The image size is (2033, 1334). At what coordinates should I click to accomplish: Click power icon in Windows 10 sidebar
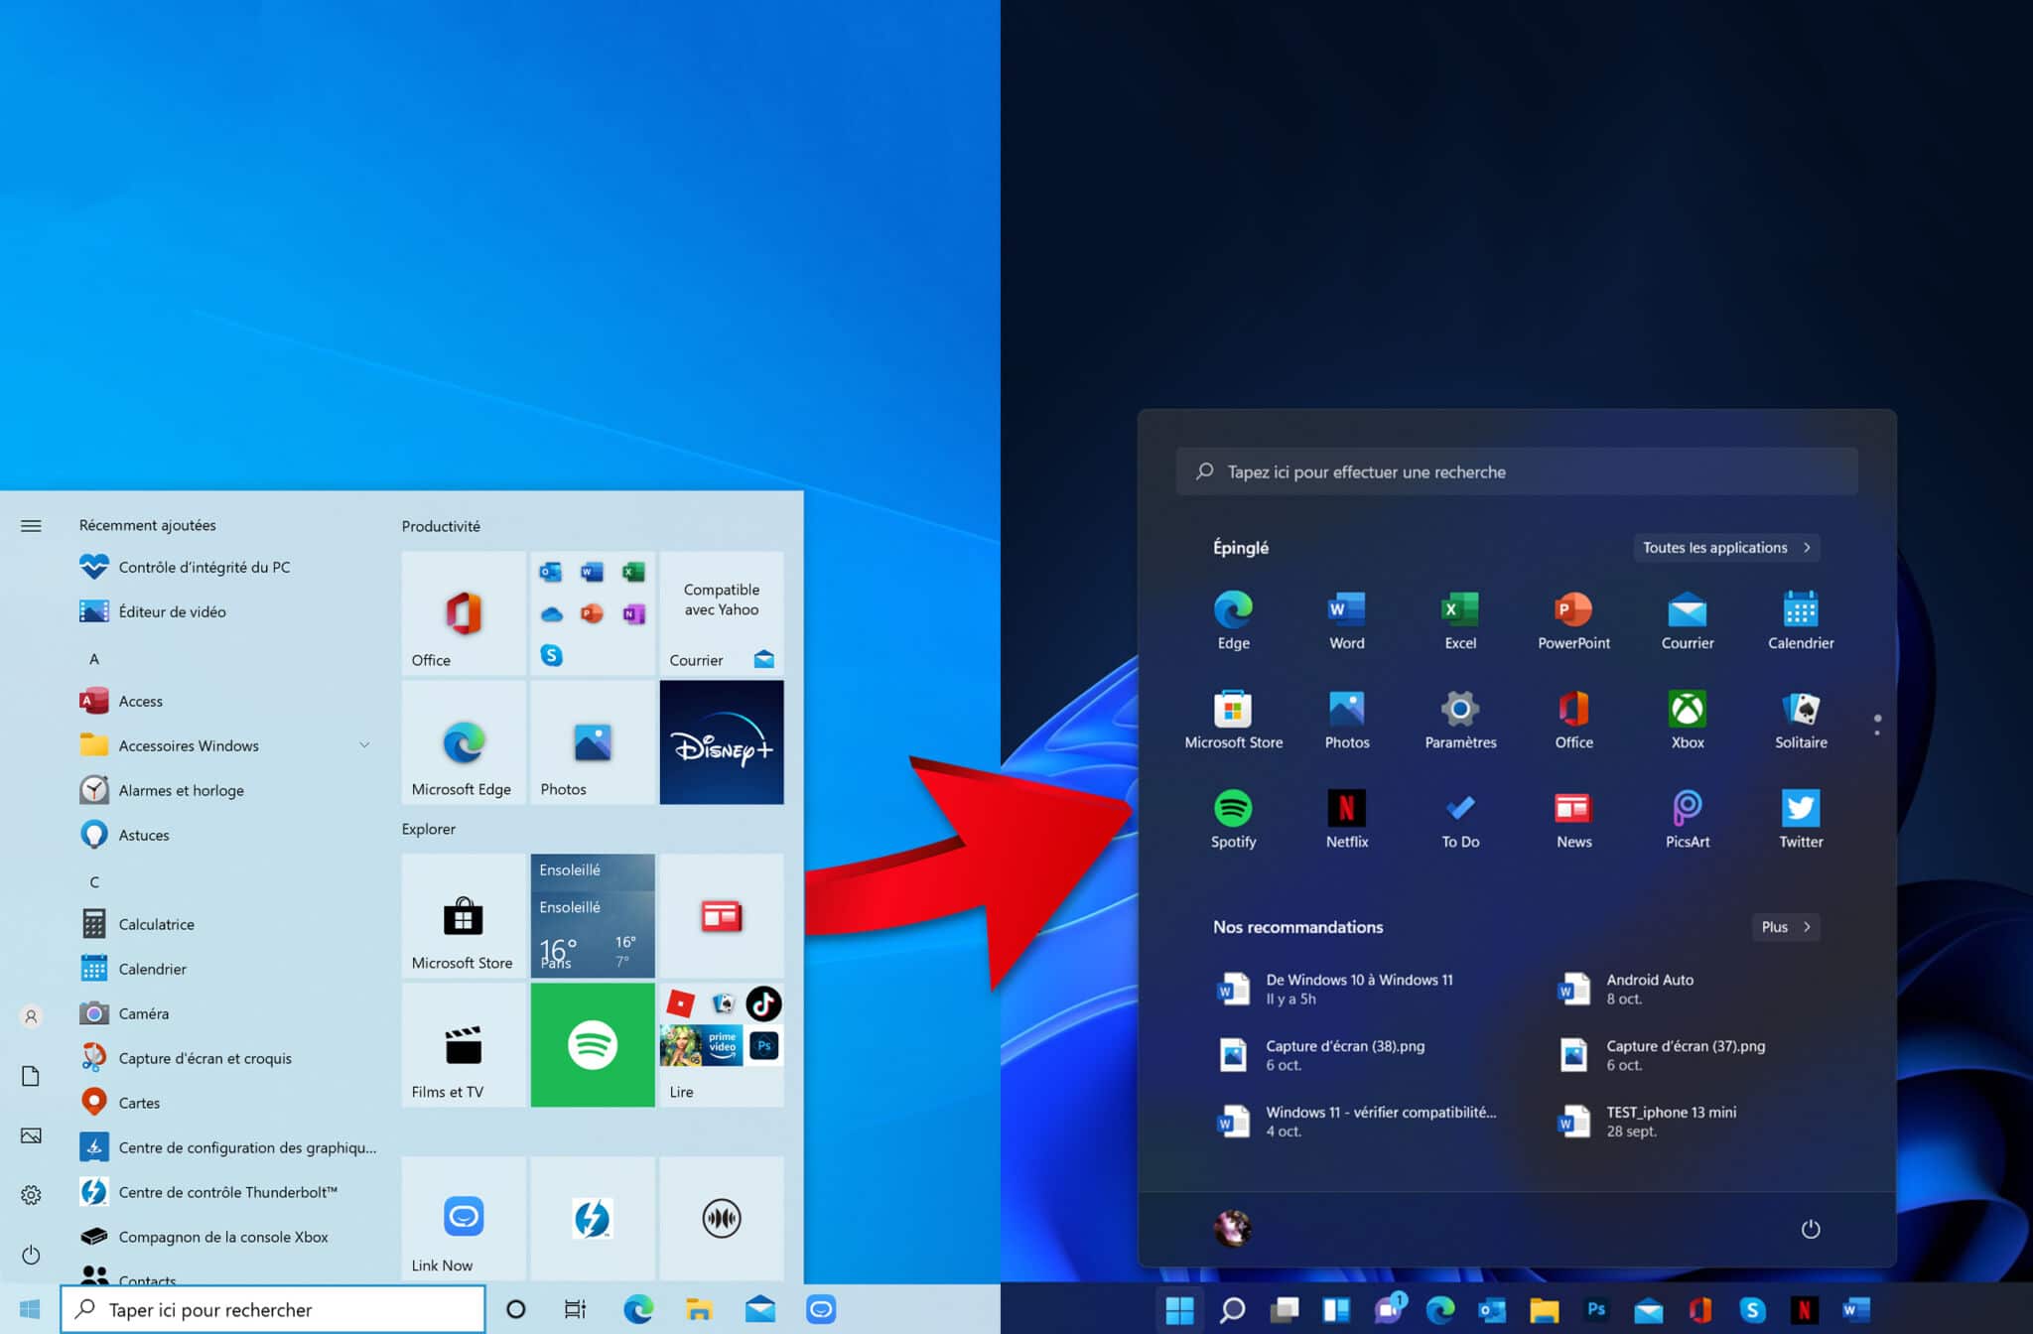click(31, 1255)
